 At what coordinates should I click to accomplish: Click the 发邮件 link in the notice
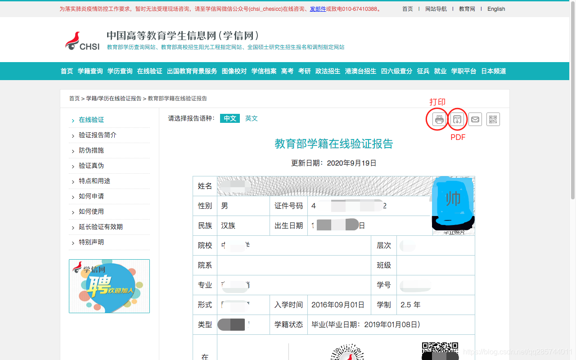[x=318, y=9]
